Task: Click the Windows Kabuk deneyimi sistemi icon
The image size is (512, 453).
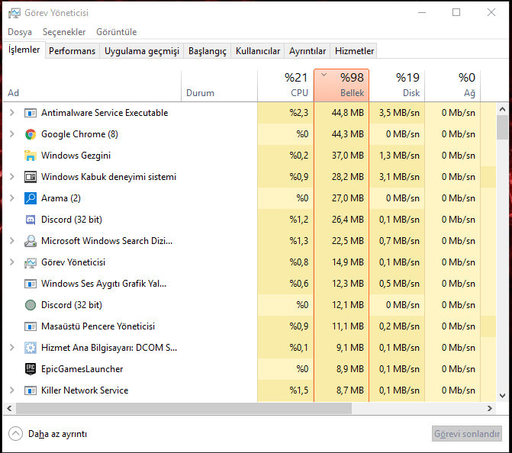Action: (31, 177)
